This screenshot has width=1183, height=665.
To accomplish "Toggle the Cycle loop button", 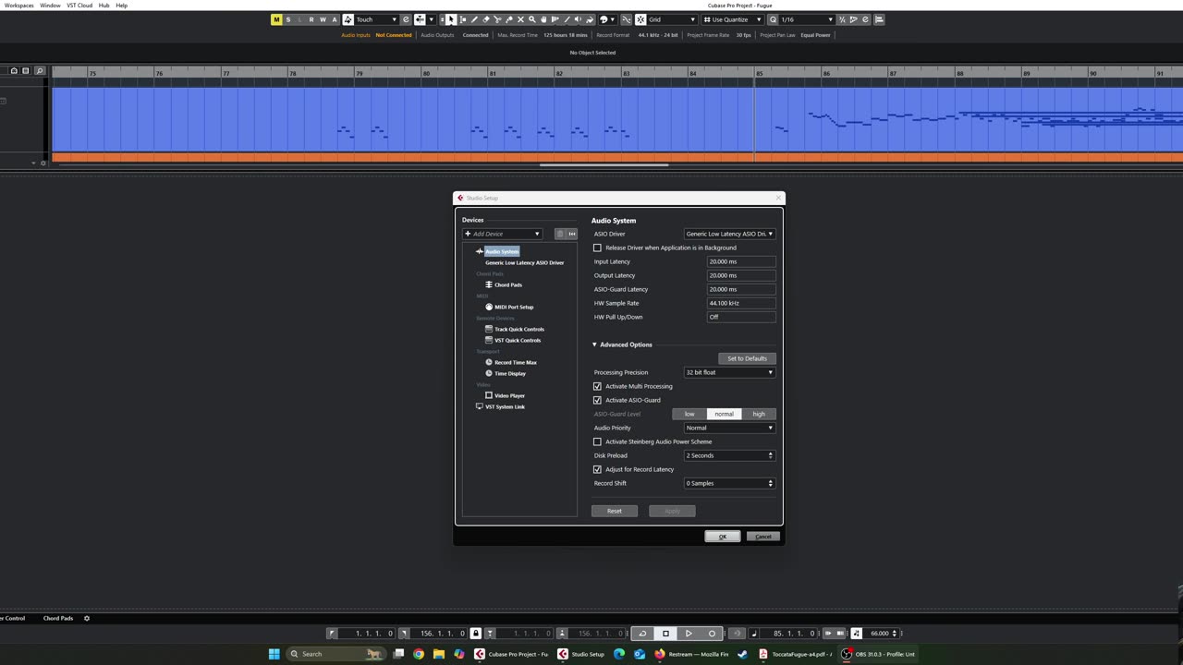I will pyautogui.click(x=642, y=634).
